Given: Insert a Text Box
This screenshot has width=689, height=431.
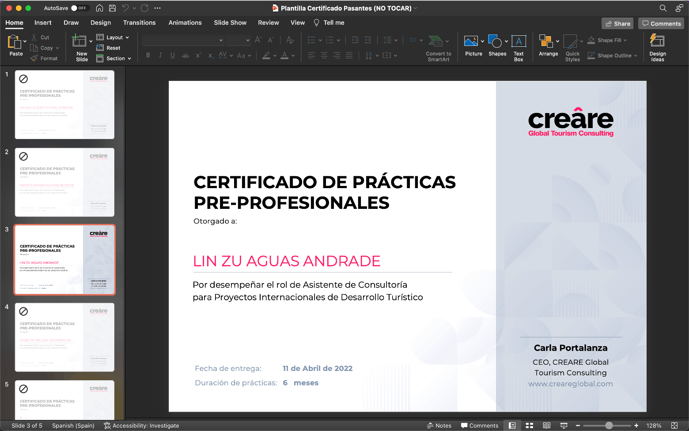Looking at the screenshot, I should point(519,48).
